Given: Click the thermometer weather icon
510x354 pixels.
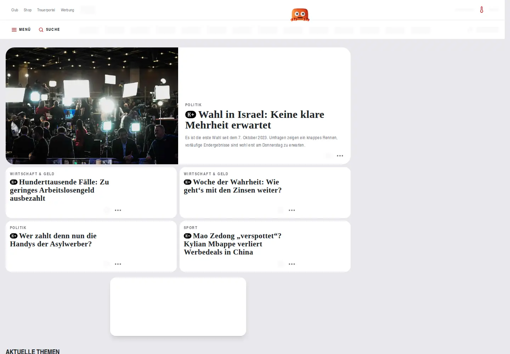Looking at the screenshot, I should point(482,10).
